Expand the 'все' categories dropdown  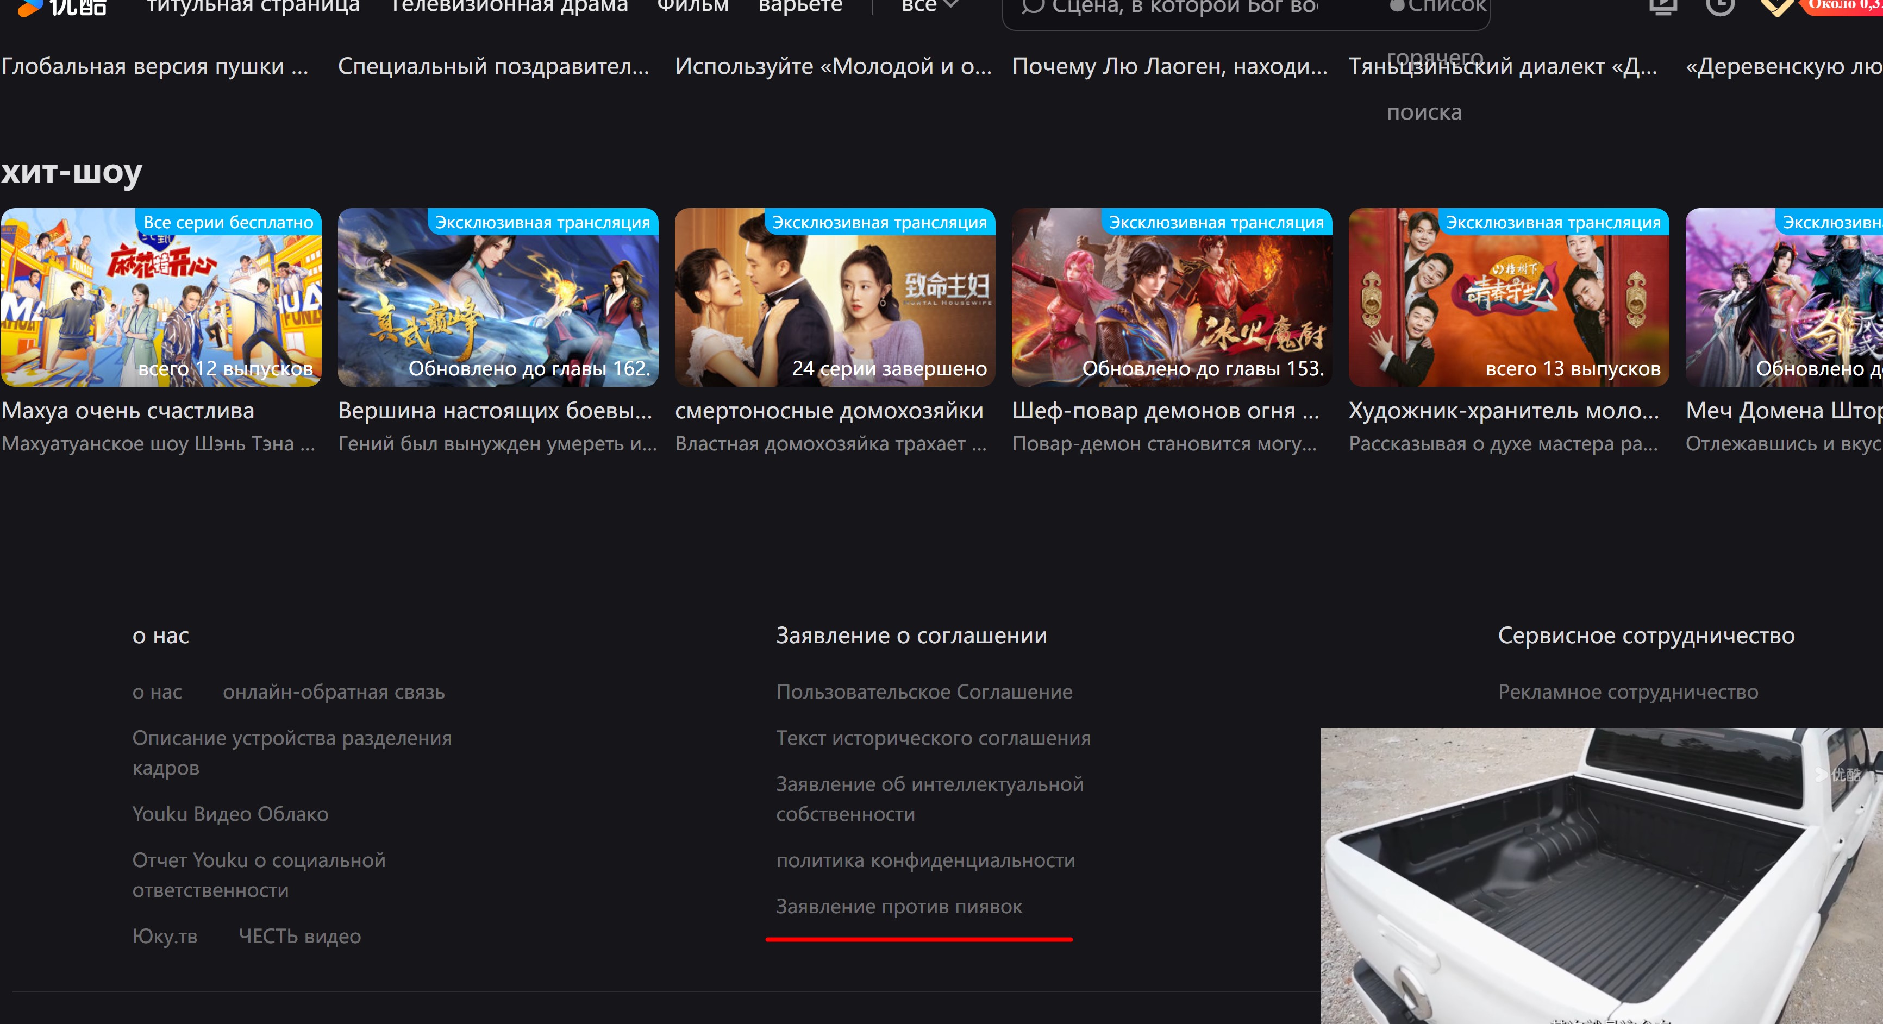coord(929,7)
